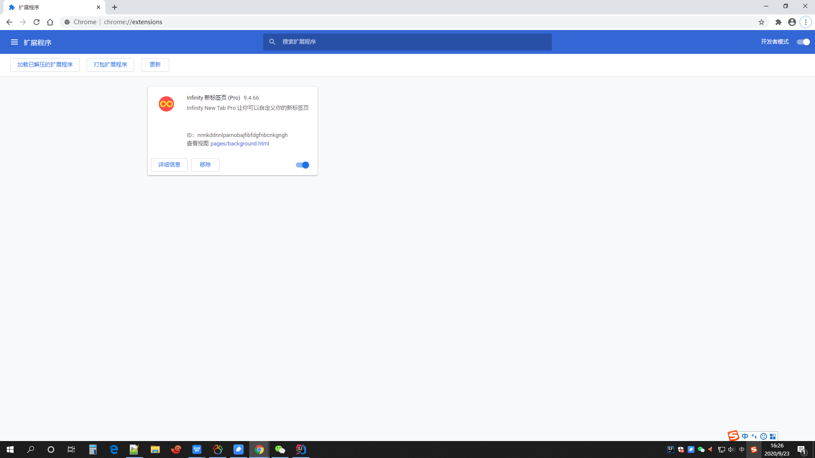Open a new browser tab
This screenshot has height=458, width=815.
point(115,7)
